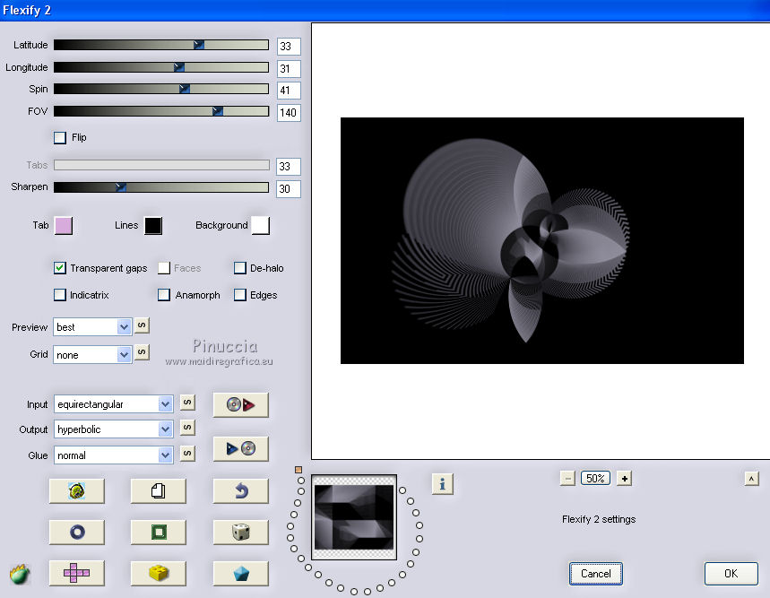Expand the Preview quality dropdown
770x598 pixels.
[x=92, y=327]
